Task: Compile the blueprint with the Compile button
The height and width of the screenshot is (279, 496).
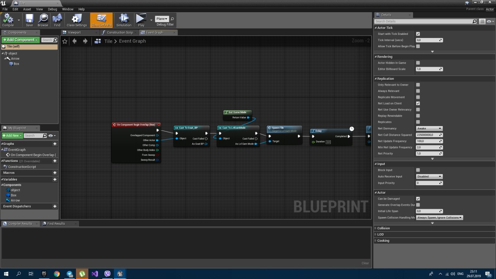Action: coord(8,20)
